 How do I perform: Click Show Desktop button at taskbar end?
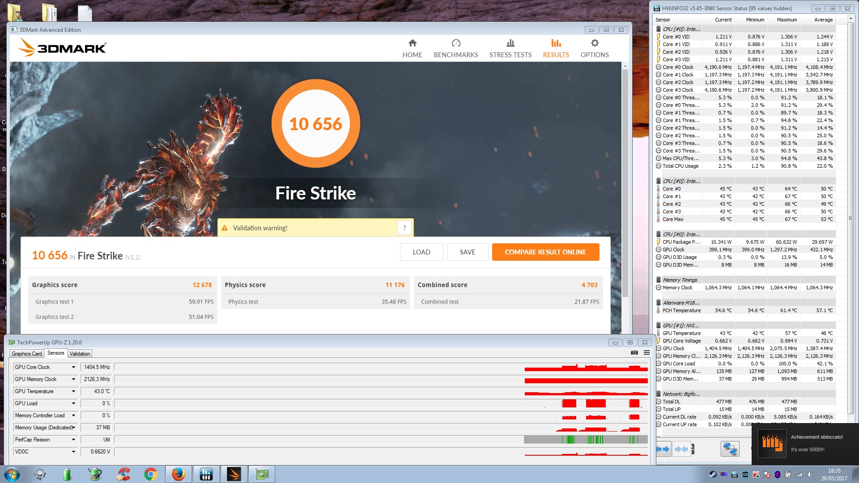(x=855, y=475)
